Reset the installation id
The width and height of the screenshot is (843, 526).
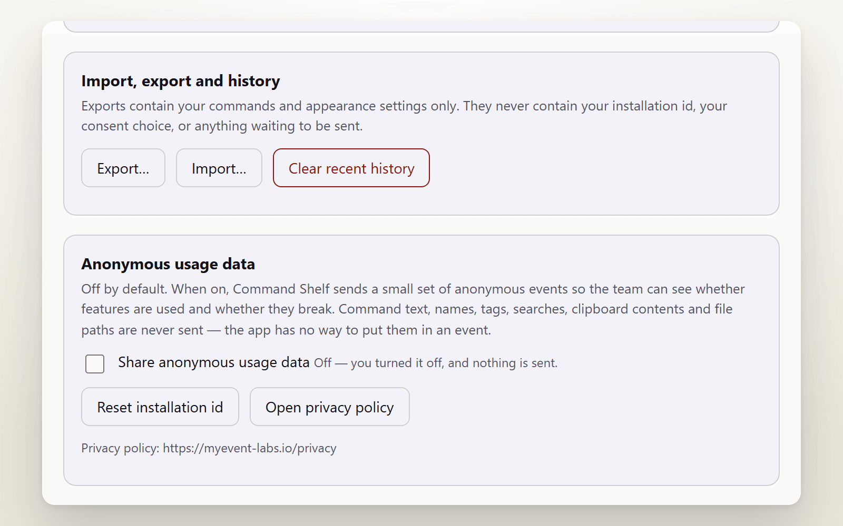160,407
